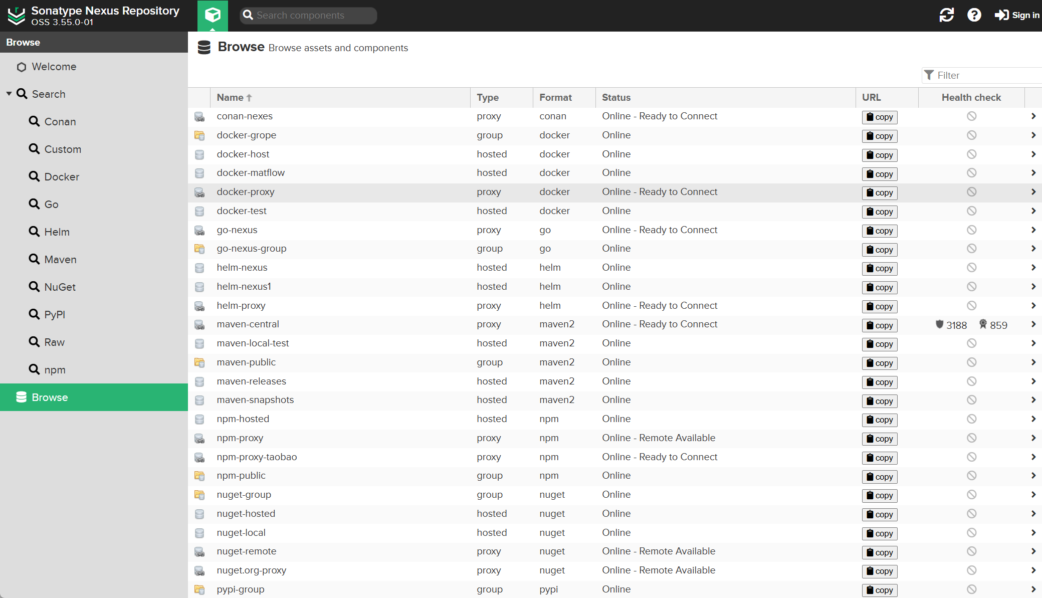Click the docker-grope group folder icon
Screen dimensions: 1042x598
(x=199, y=135)
